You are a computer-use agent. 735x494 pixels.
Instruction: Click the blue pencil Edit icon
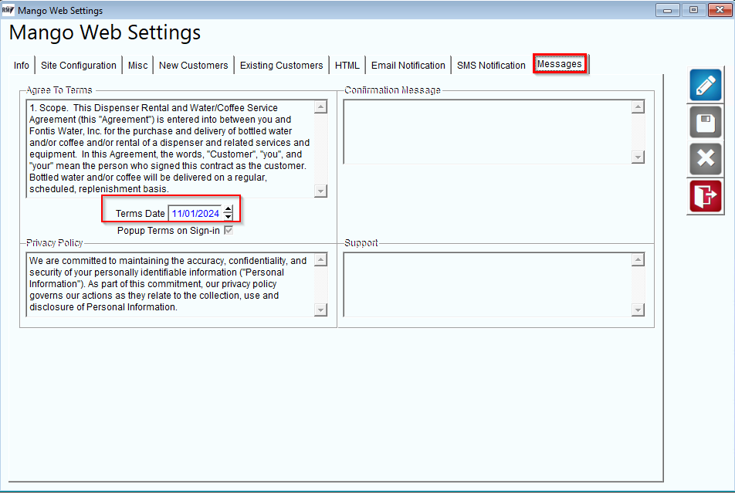705,86
